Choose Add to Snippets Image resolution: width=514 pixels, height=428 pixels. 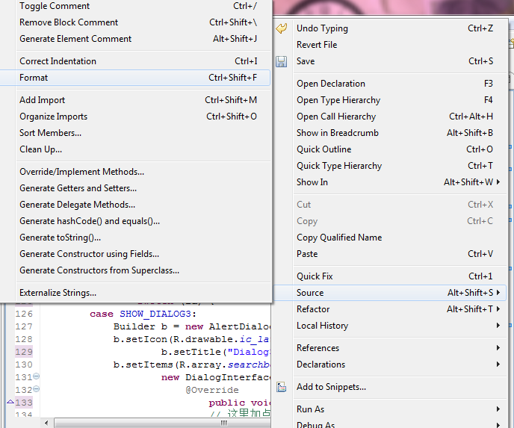tap(390, 387)
